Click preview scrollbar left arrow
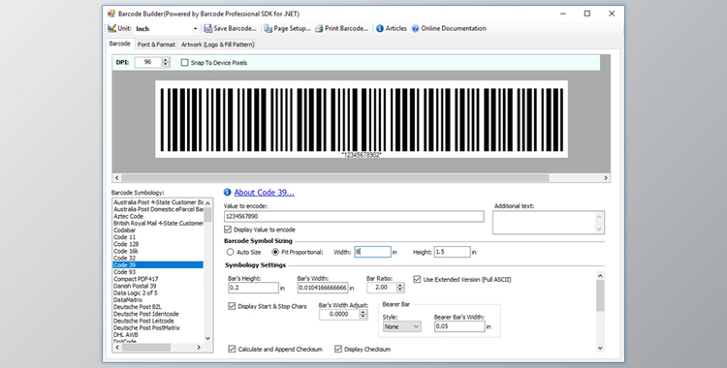The height and width of the screenshot is (368, 727). pyautogui.click(x=117, y=178)
